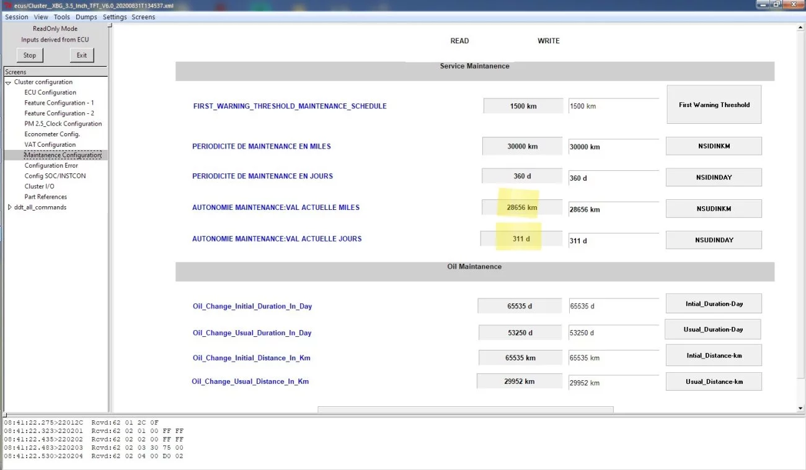The height and width of the screenshot is (470, 806).
Task: Click the 28656 km read value
Action: tap(522, 207)
